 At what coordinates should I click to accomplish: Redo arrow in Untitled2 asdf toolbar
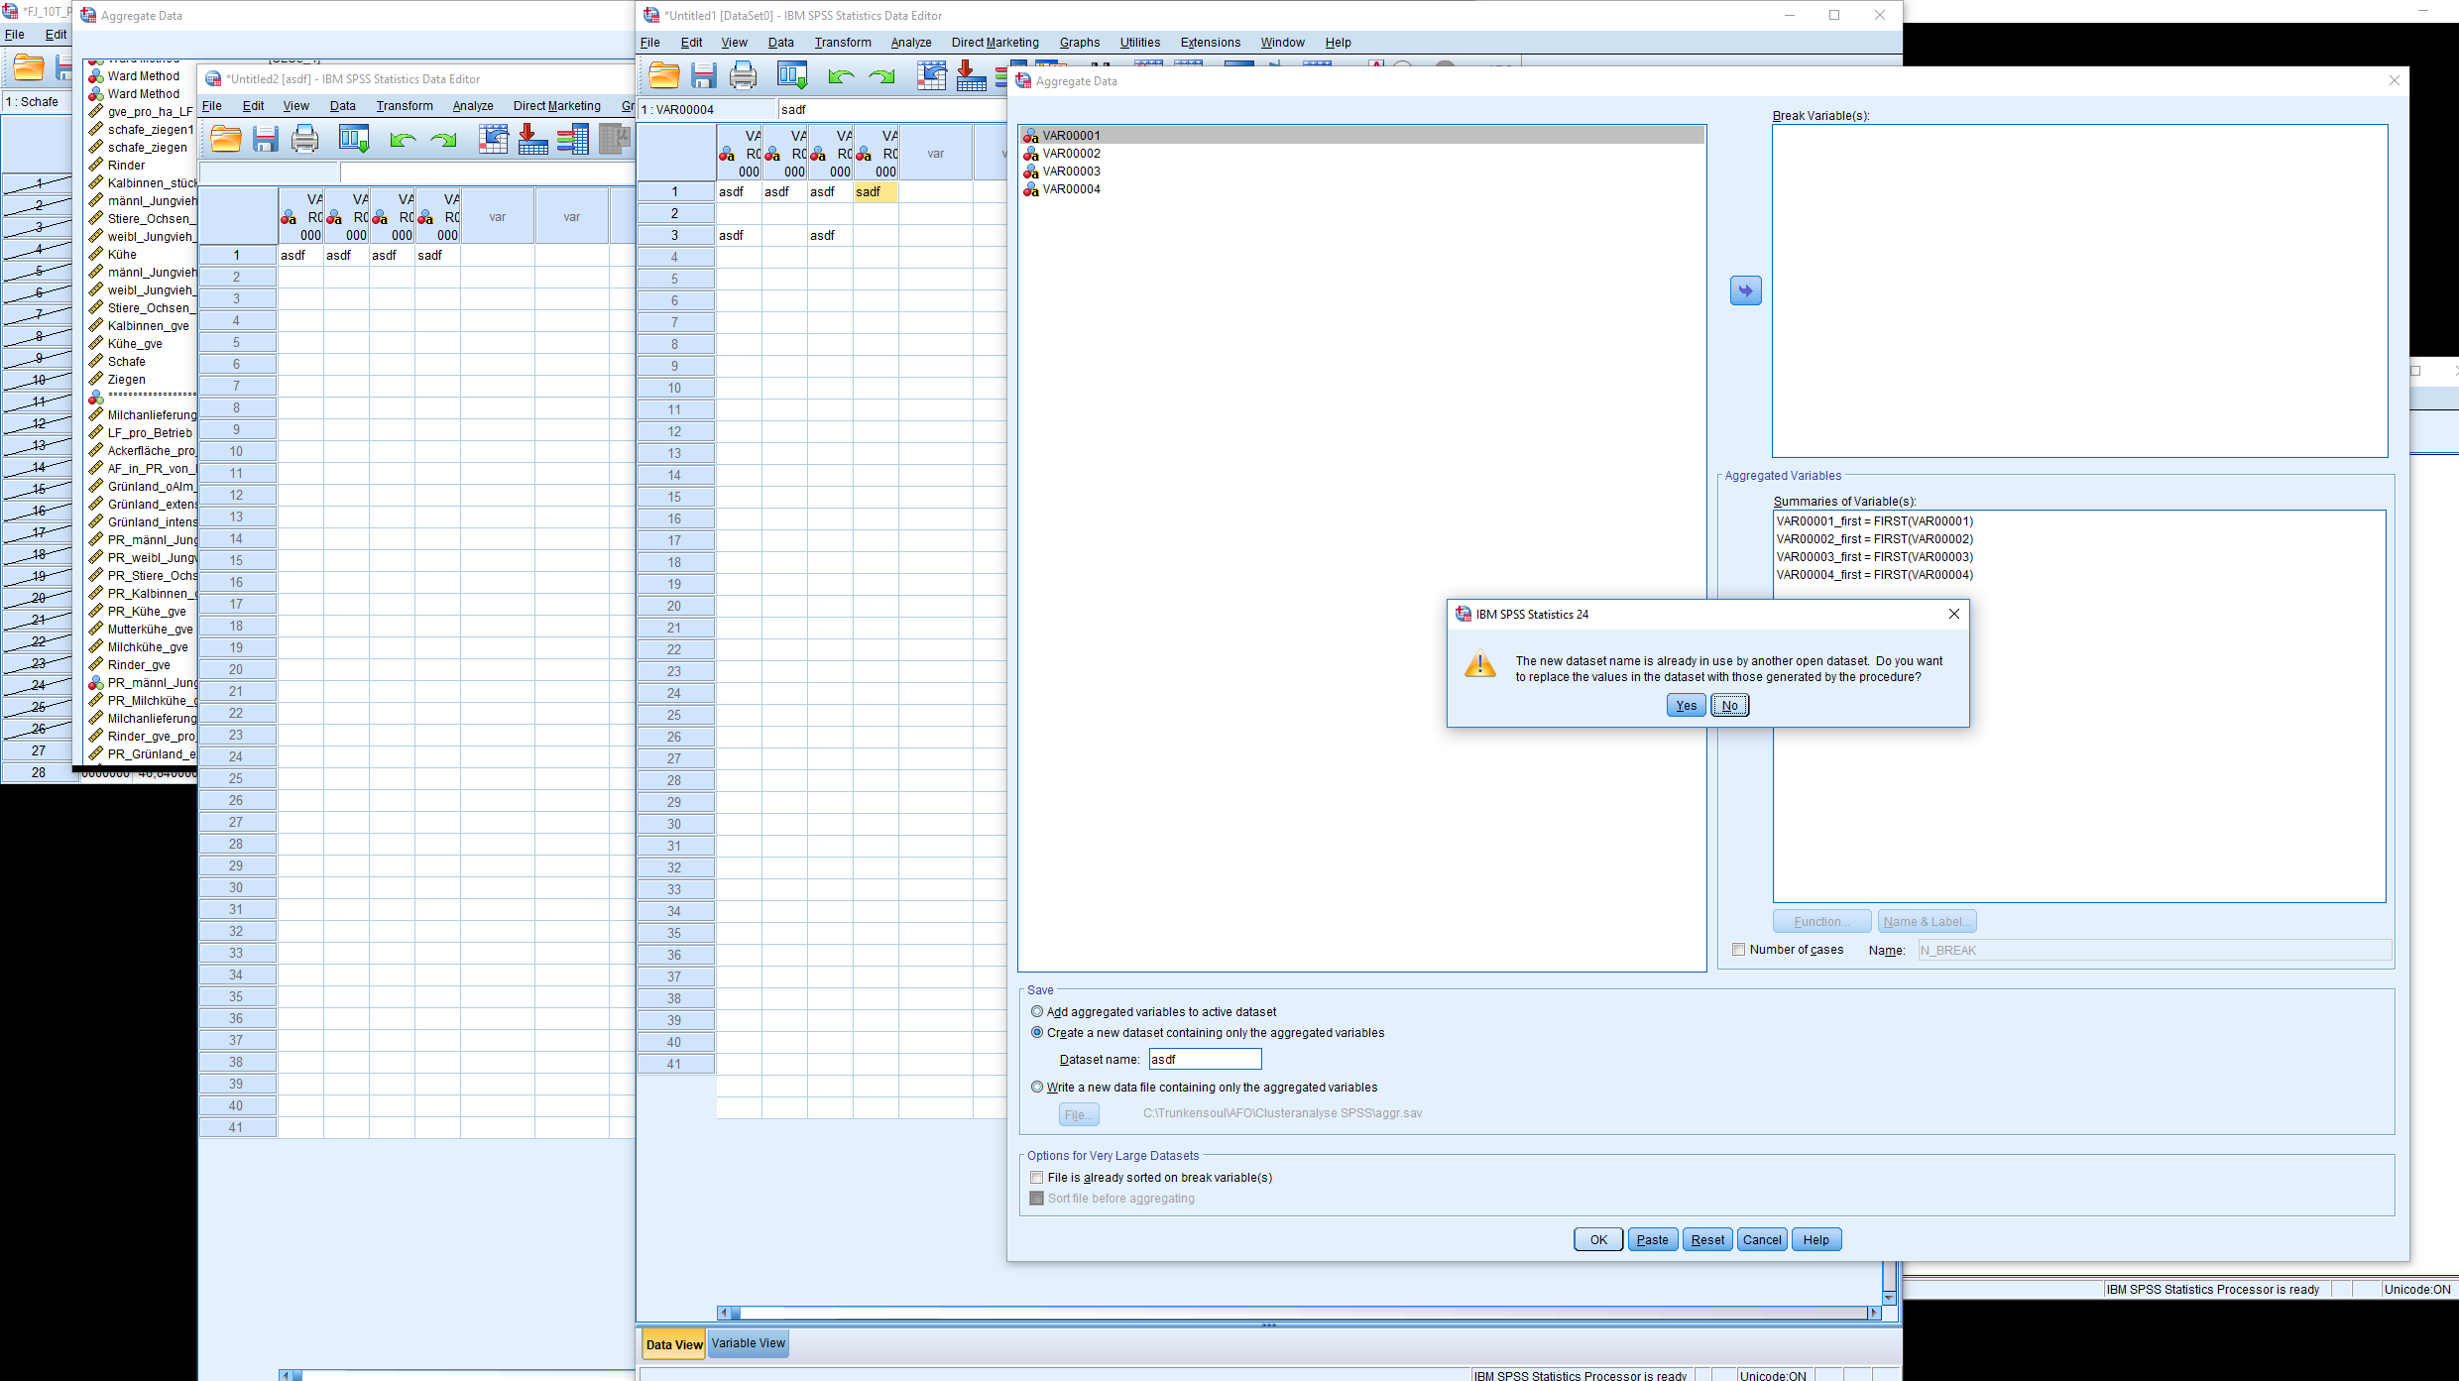pyautogui.click(x=443, y=140)
